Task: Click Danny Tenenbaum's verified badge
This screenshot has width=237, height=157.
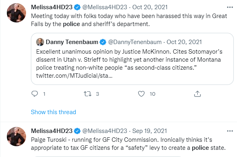Action: 103,42
